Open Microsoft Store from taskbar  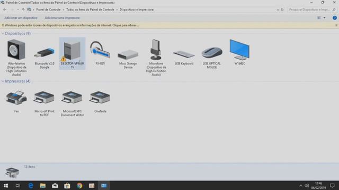[67, 185]
